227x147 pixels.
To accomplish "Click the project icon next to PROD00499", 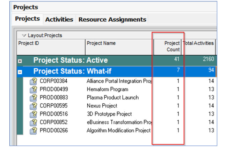I will click(34, 90).
